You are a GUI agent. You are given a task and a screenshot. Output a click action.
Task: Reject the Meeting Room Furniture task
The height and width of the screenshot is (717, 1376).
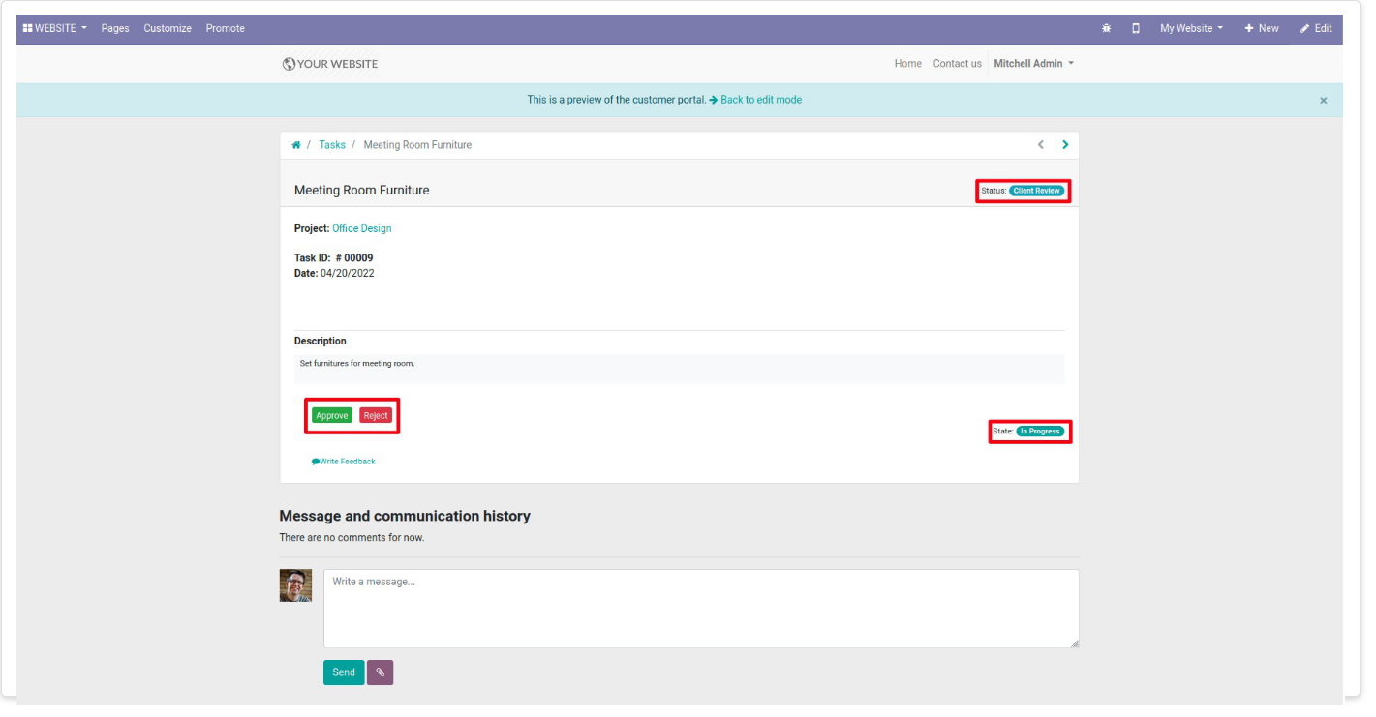[376, 416]
